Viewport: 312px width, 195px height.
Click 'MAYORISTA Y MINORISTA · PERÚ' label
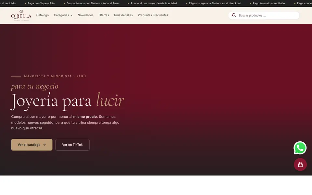[x=55, y=76]
